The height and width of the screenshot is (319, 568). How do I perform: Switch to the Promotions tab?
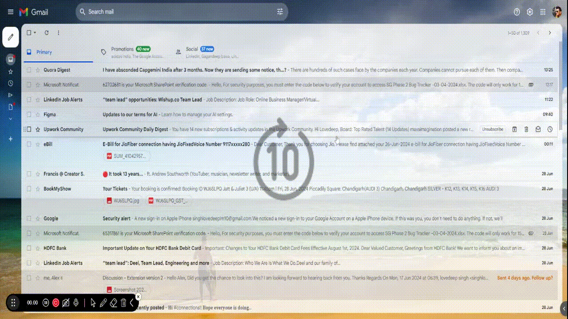(x=132, y=52)
